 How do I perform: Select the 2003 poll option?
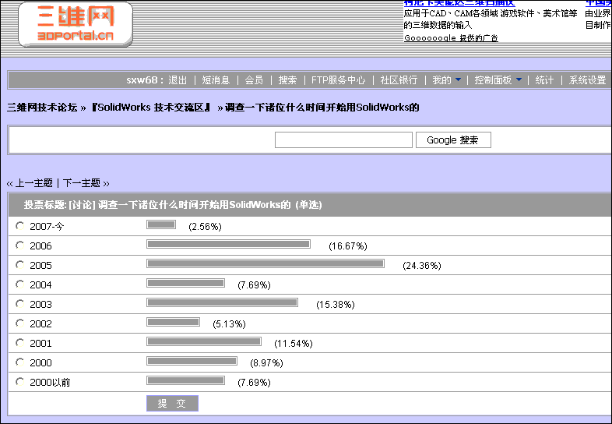pos(19,304)
